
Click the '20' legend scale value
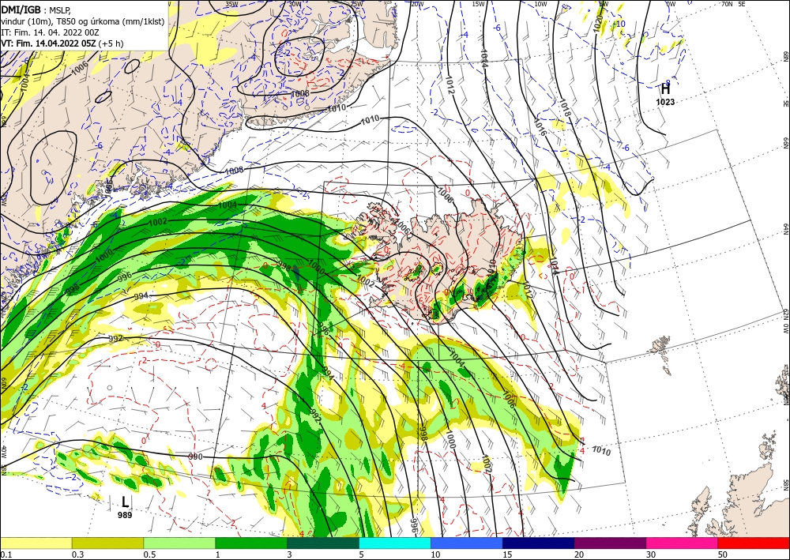pyautogui.click(x=579, y=554)
